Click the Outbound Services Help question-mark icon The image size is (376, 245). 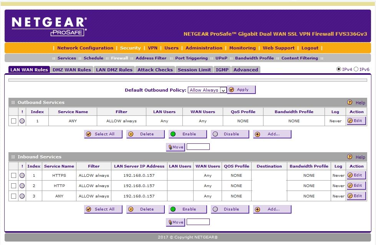point(349,102)
